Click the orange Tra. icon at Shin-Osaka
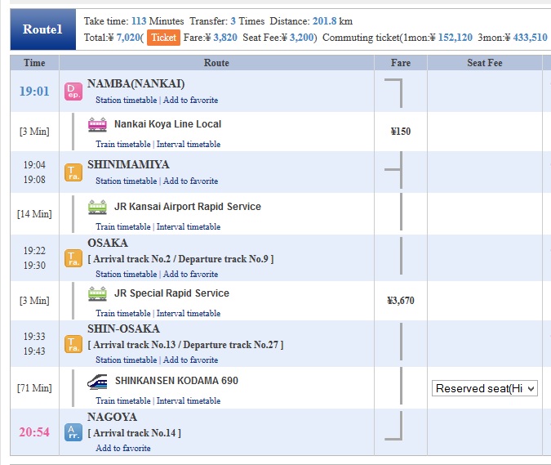The height and width of the screenshot is (465, 551). click(73, 344)
